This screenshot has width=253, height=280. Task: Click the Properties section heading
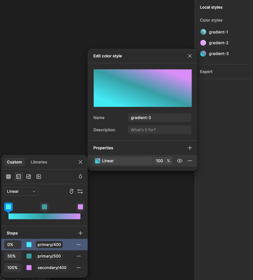(x=103, y=148)
